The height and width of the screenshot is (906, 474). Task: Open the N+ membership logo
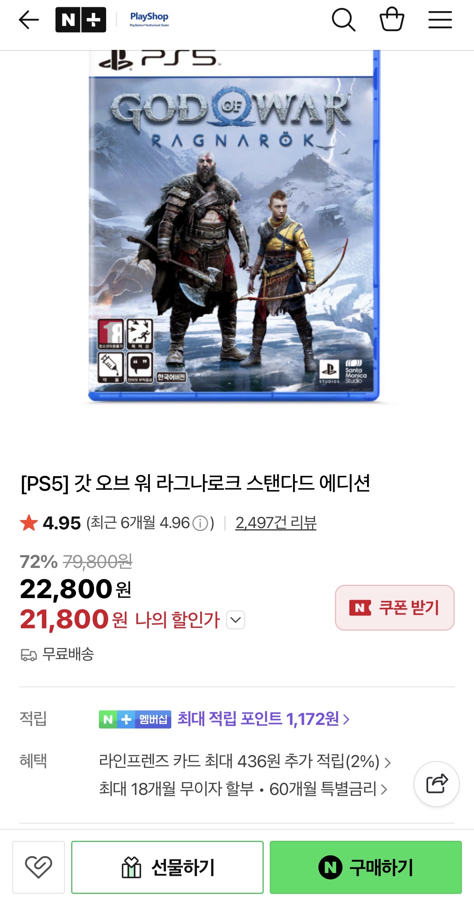(x=81, y=20)
